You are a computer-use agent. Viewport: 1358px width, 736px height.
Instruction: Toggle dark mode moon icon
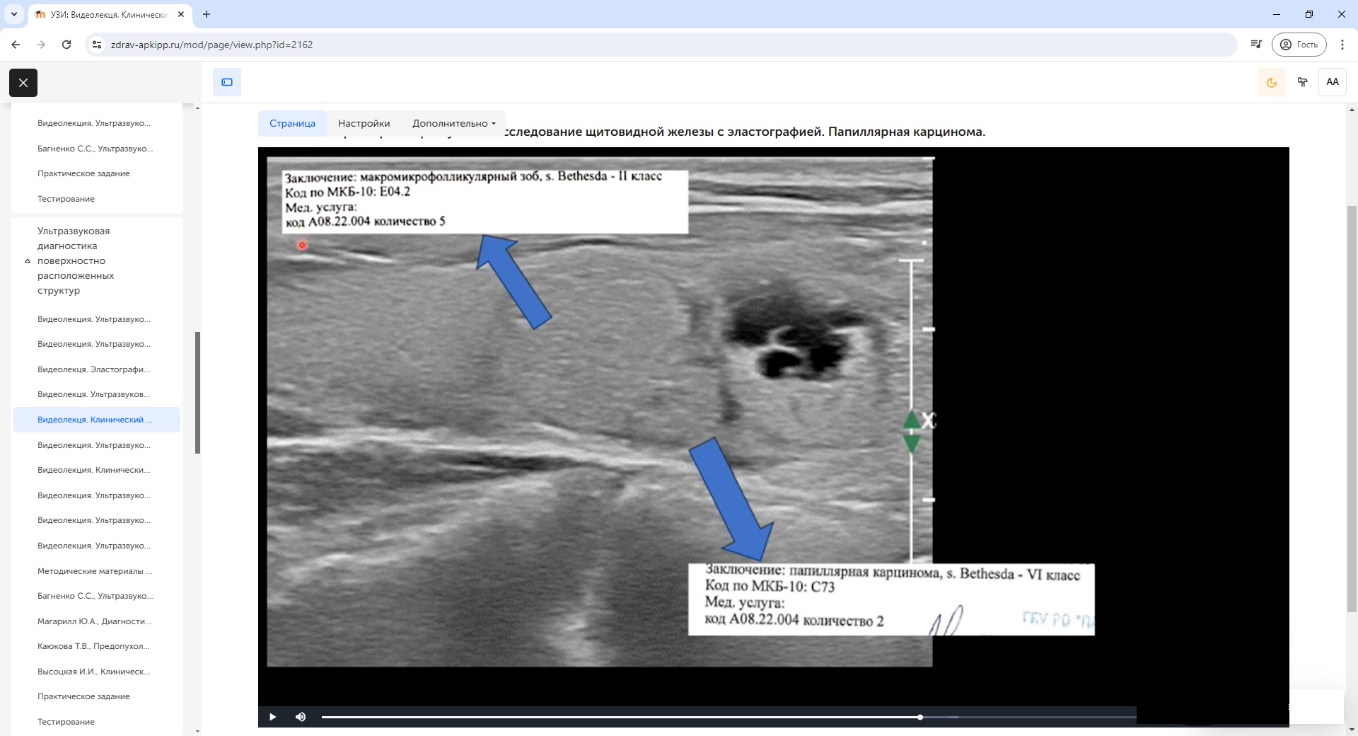point(1271,82)
